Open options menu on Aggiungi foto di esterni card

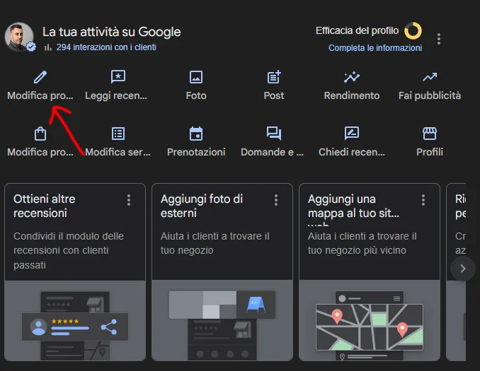(276, 200)
